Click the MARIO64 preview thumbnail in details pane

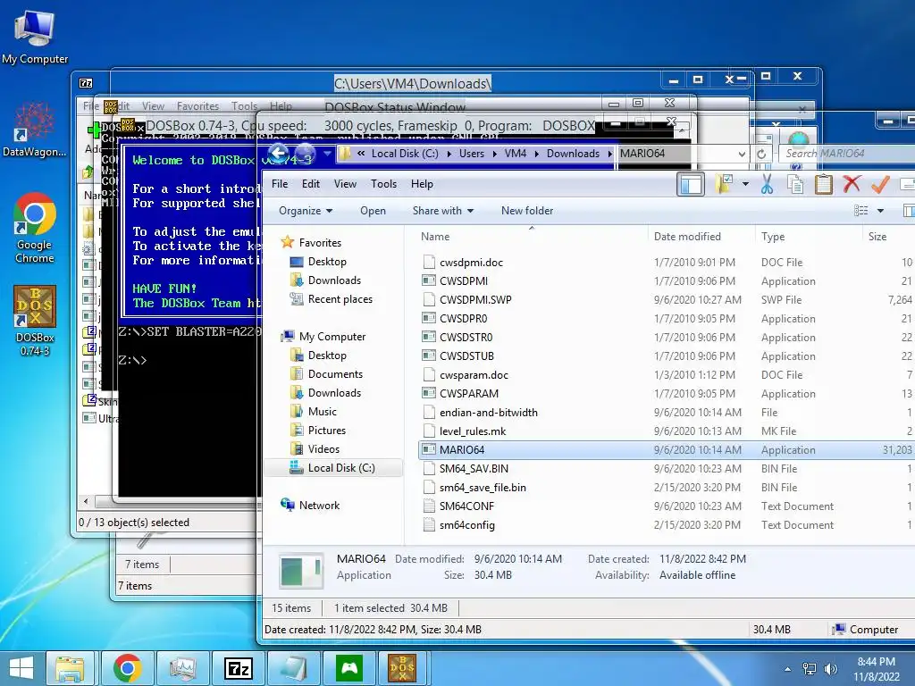coord(300,571)
